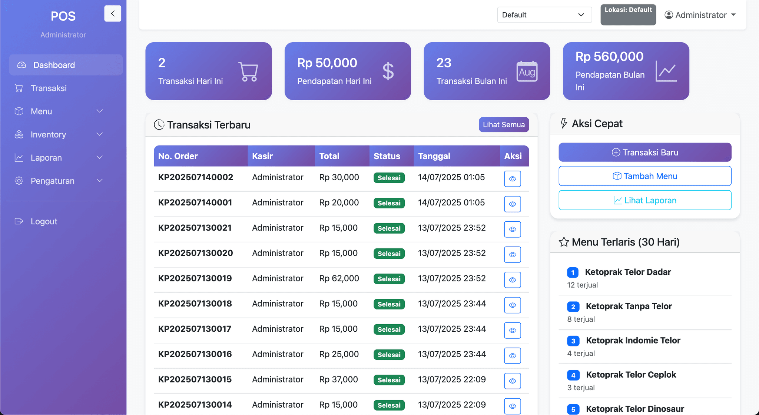Click the Lihat Semua button
The width and height of the screenshot is (759, 415).
pyautogui.click(x=503, y=125)
